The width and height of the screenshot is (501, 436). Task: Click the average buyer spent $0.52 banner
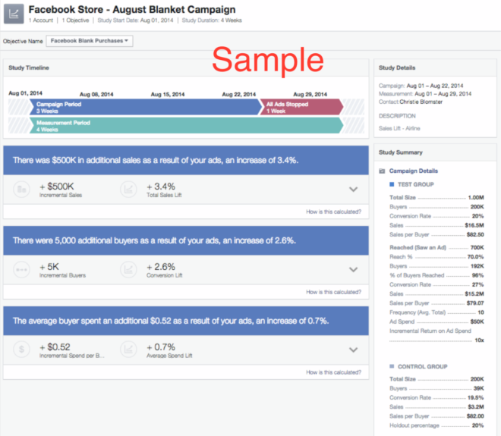186,321
